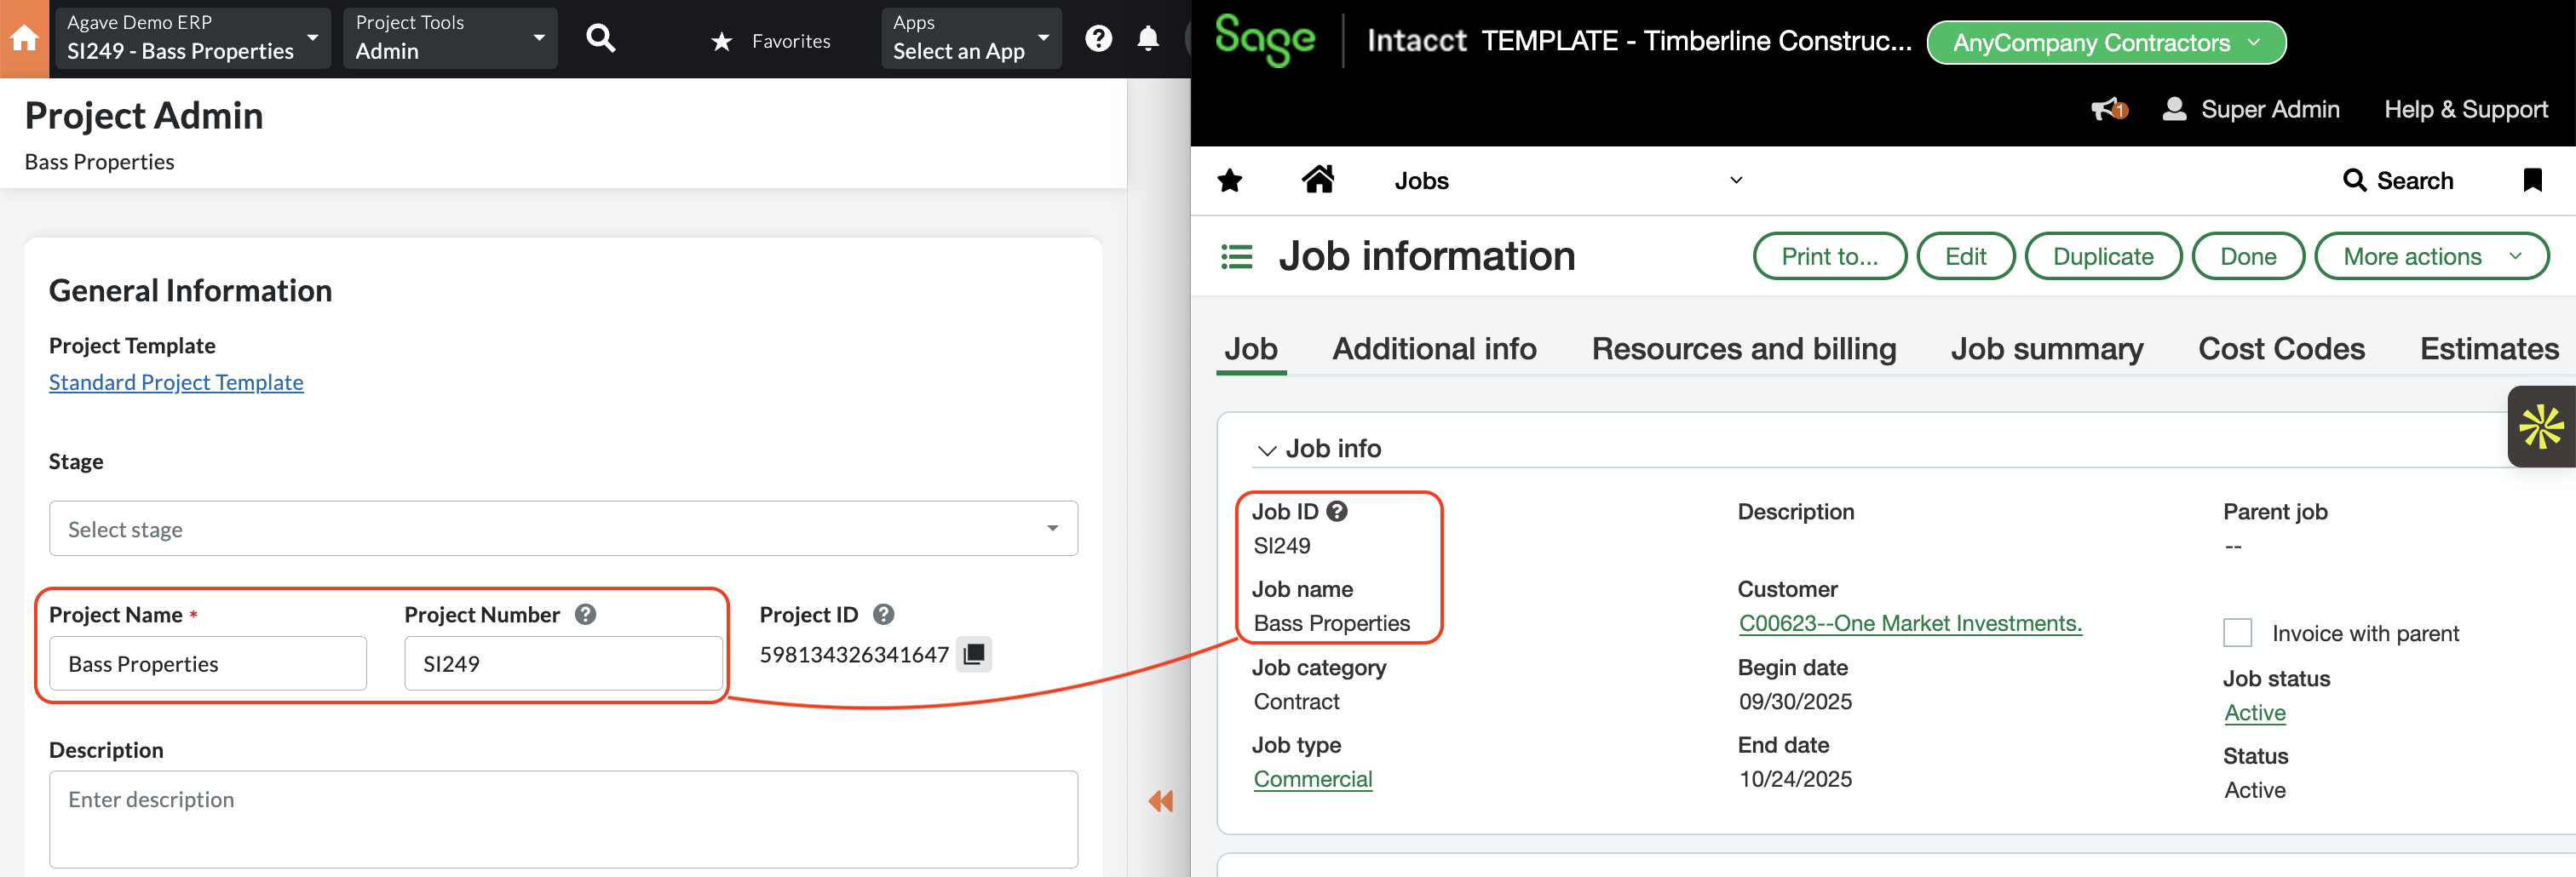This screenshot has width=2576, height=877.
Task: Click the notification bell icon
Action: click(1147, 38)
